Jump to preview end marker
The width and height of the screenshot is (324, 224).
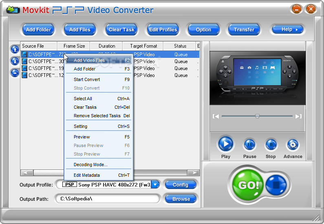299,116
